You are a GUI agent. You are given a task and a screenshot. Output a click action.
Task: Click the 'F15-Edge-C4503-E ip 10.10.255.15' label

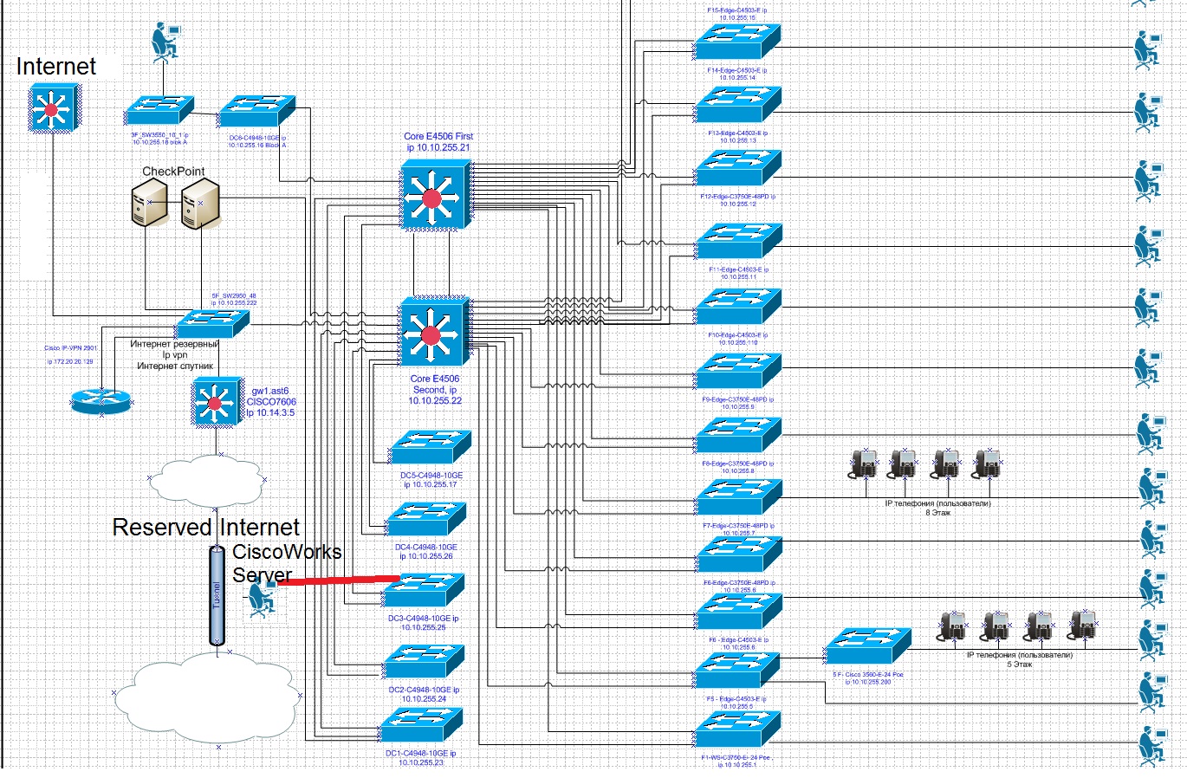point(736,14)
